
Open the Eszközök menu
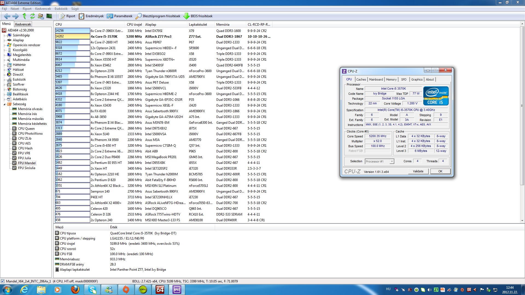(x=61, y=9)
